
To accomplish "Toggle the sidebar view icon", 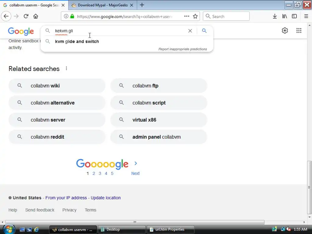I will (294, 16).
